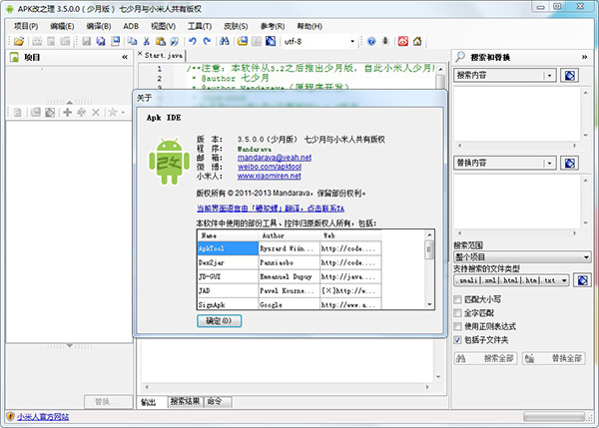
Task: Click the down splitter arrow below project list
Action: pyautogui.click(x=69, y=345)
